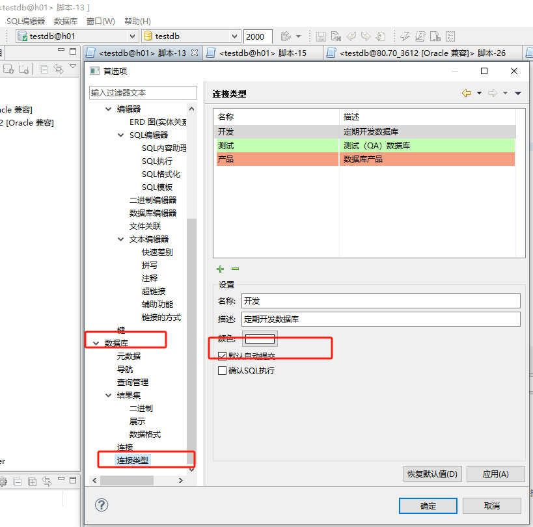Select 元数据 in preferences tree

128,356
